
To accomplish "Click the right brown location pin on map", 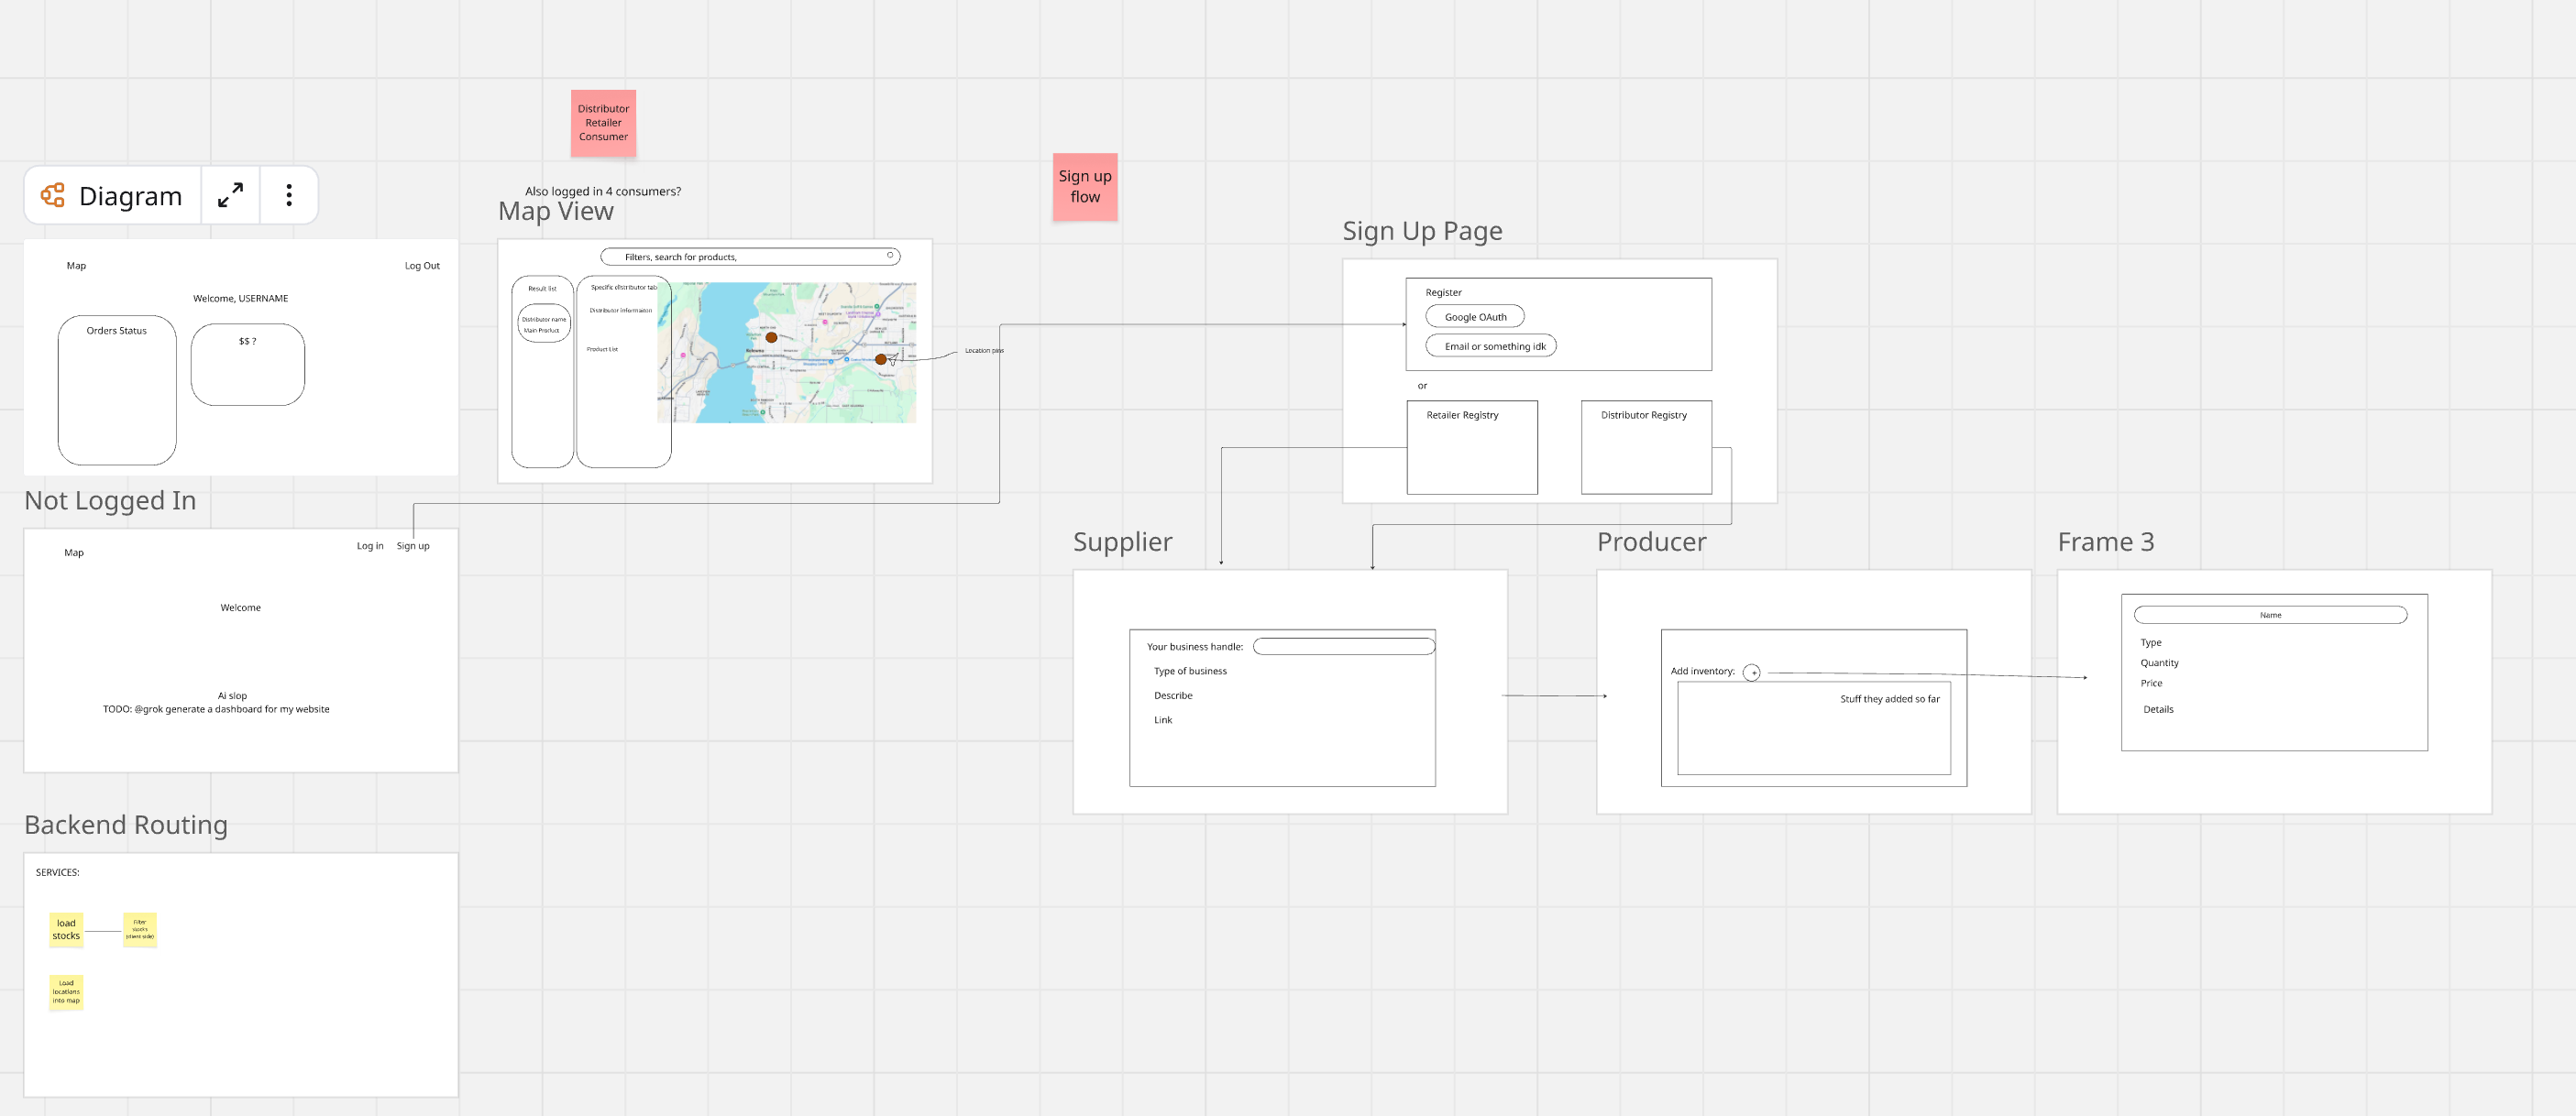I will [880, 358].
